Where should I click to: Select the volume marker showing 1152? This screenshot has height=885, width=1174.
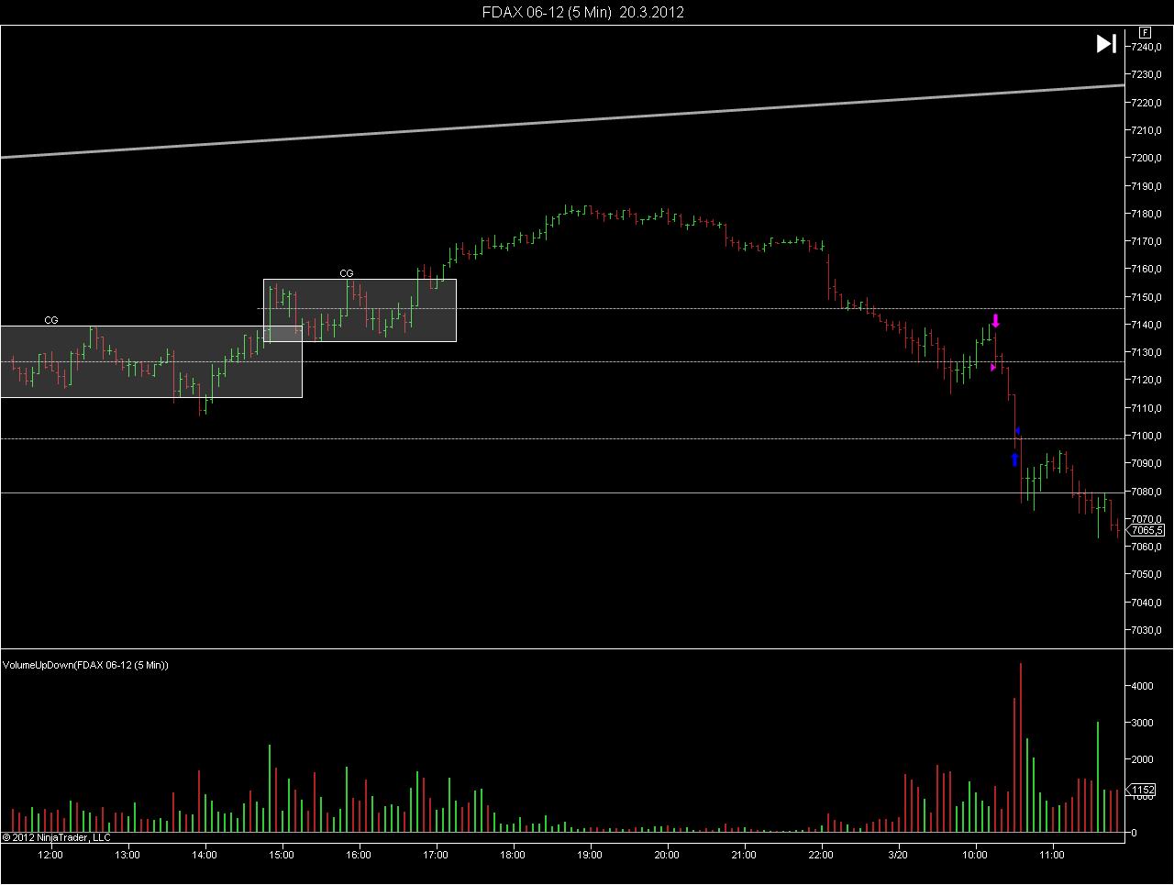1142,790
